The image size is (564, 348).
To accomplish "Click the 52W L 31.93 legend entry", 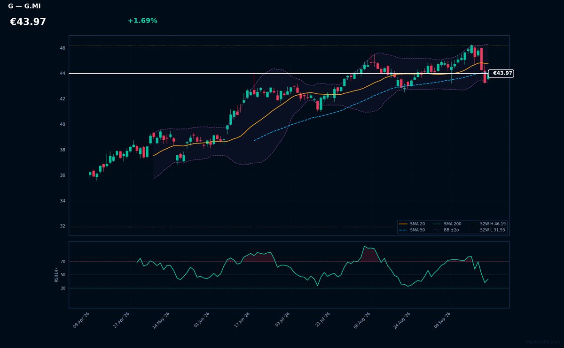I will pyautogui.click(x=487, y=230).
